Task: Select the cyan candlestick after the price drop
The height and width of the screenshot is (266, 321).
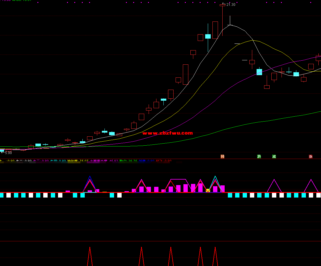Action: pos(259,72)
